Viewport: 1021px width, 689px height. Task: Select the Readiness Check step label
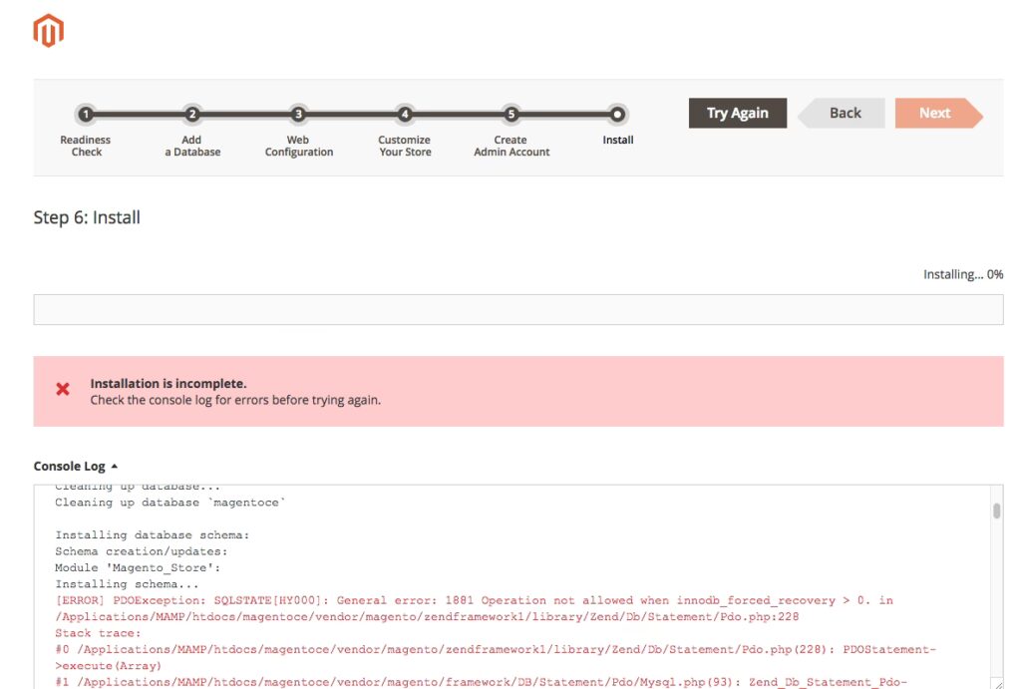86,147
